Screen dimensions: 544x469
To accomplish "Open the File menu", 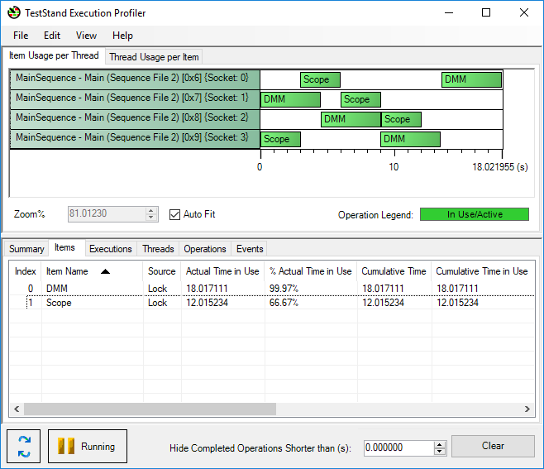I will click(21, 36).
